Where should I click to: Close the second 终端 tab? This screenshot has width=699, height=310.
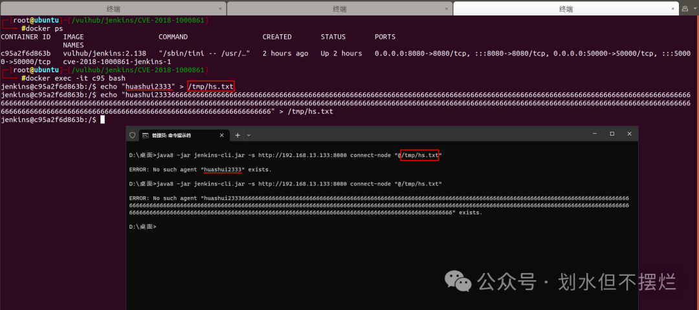[447, 8]
